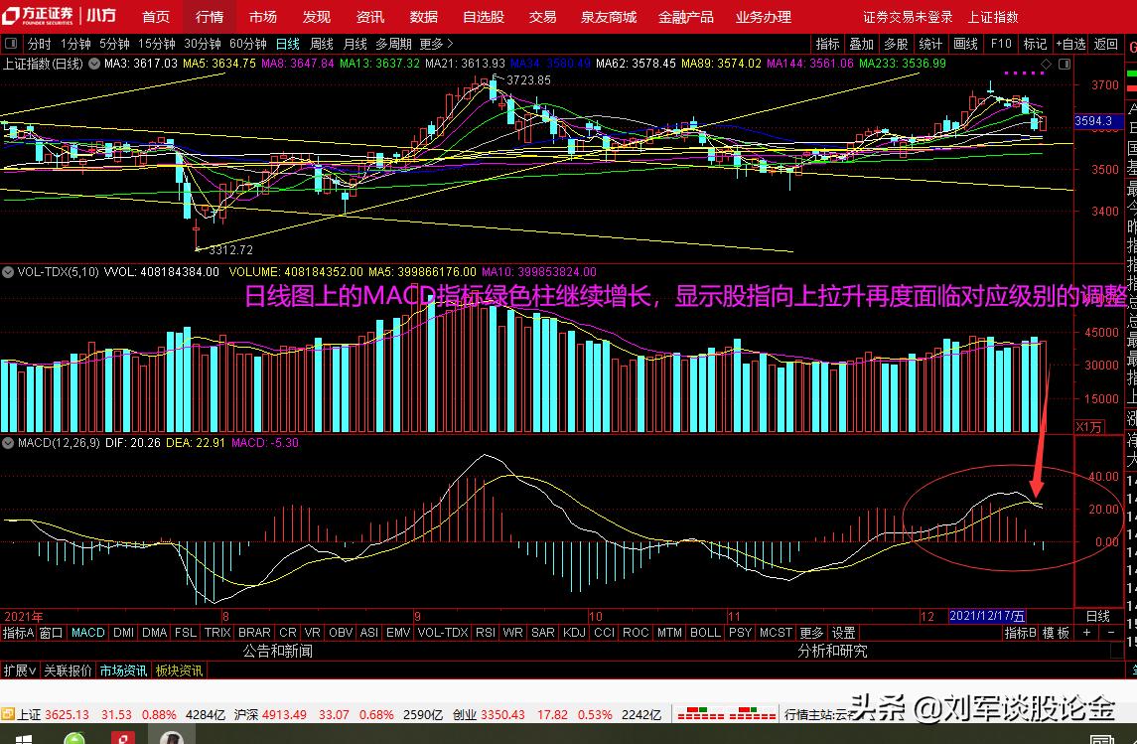This screenshot has height=744, width=1137.
Task: Click 返回 button
Action: (x=1106, y=45)
